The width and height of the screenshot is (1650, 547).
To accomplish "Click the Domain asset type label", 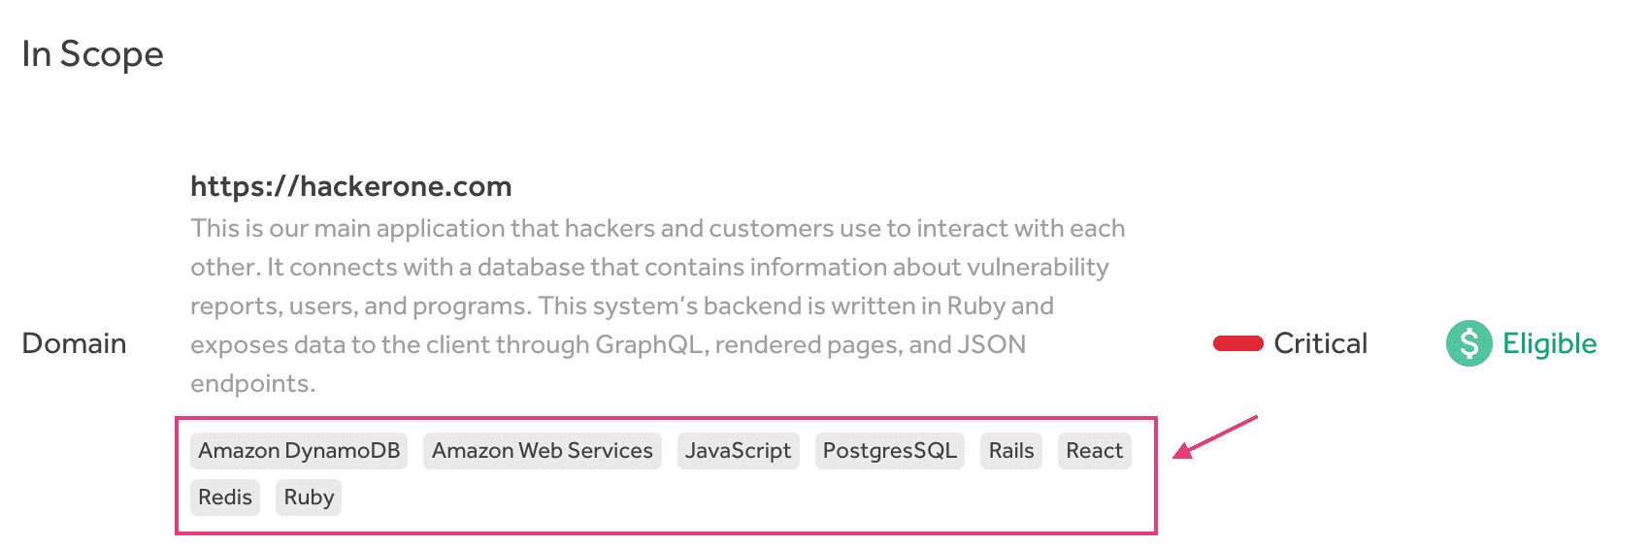I will pos(74,343).
